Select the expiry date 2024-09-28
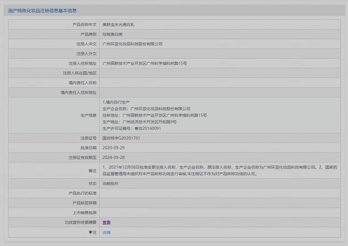348x246 pixels. pos(114,158)
